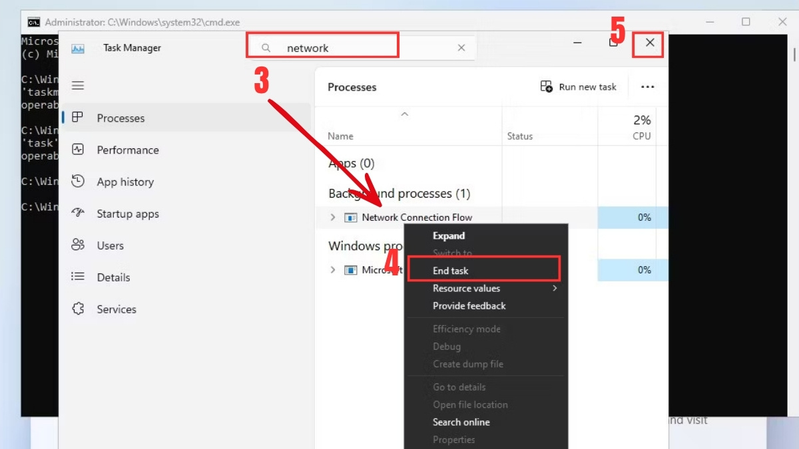Minimize the Task Manager window
Viewport: 799px width, 449px height.
[578, 43]
